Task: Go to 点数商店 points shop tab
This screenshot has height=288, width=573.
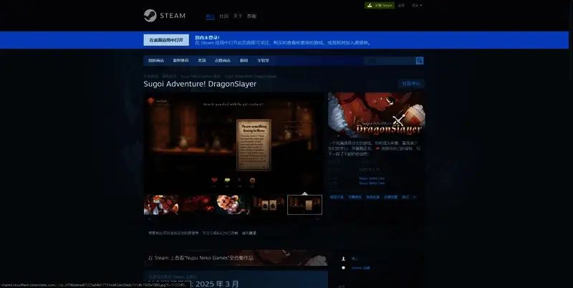Action: coord(223,61)
